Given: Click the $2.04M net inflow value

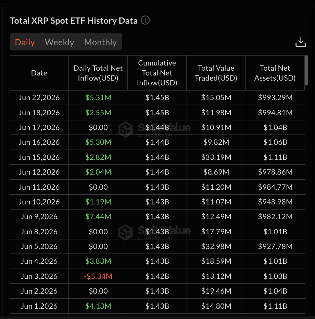Looking at the screenshot, I should pyautogui.click(x=98, y=172).
